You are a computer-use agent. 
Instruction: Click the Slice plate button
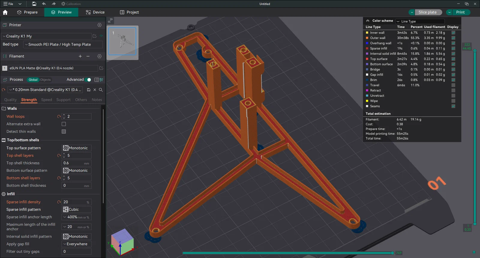coord(427,12)
